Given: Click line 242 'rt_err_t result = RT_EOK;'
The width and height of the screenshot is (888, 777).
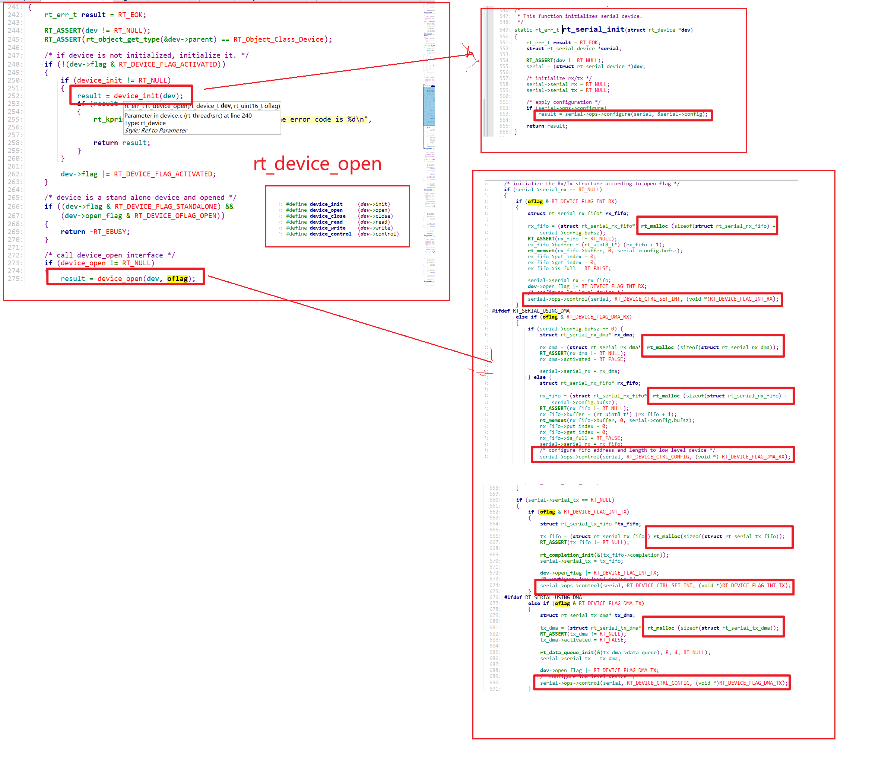Looking at the screenshot, I should tap(95, 15).
